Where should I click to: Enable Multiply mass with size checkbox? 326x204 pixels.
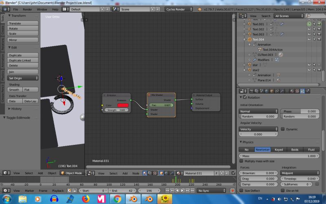241,161
